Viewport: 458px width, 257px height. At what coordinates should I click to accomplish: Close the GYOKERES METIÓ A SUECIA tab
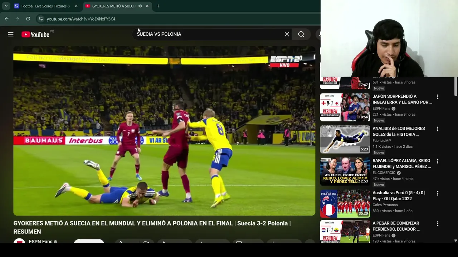[147, 6]
